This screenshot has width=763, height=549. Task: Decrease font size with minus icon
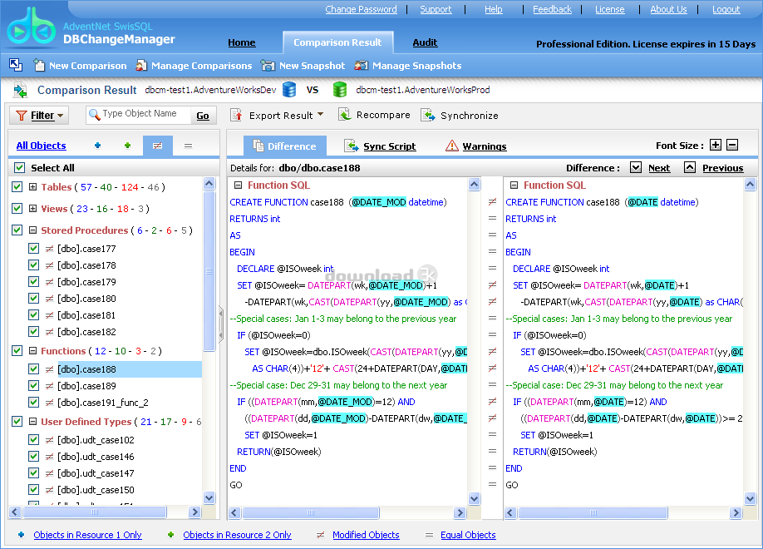pyautogui.click(x=732, y=145)
